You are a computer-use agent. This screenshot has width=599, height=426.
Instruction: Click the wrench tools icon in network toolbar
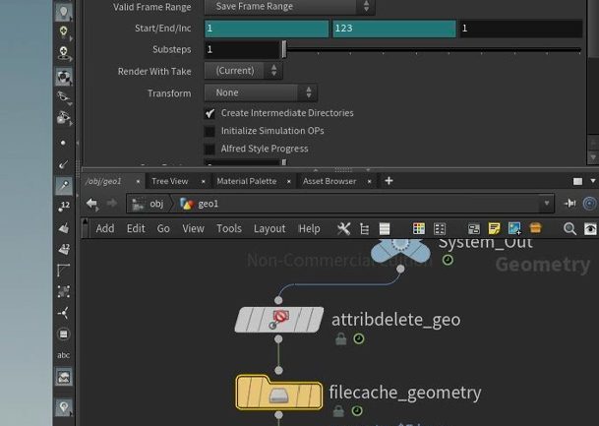[343, 228]
